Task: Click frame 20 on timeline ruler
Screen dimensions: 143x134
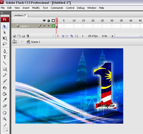Action: click(93, 21)
